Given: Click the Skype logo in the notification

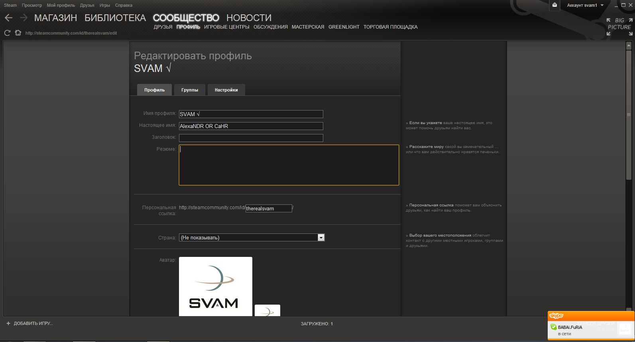Looking at the screenshot, I should point(556,316).
